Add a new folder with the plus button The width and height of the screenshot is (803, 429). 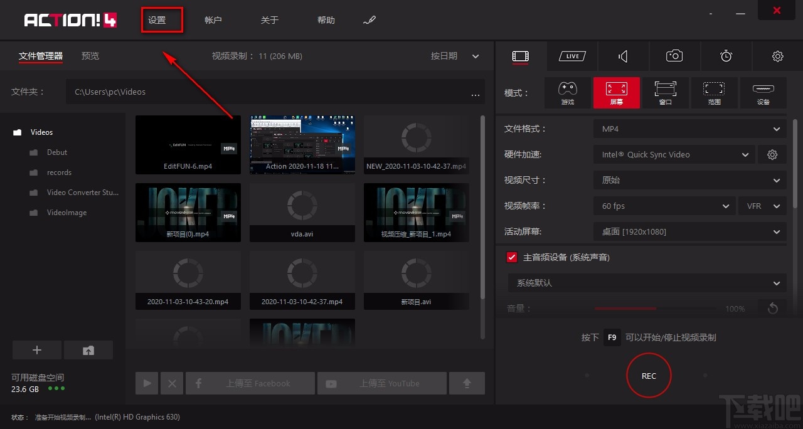pos(37,350)
